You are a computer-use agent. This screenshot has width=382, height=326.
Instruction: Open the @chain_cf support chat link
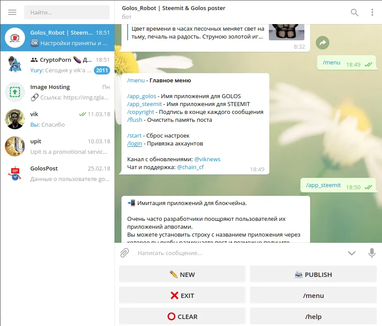(190, 167)
